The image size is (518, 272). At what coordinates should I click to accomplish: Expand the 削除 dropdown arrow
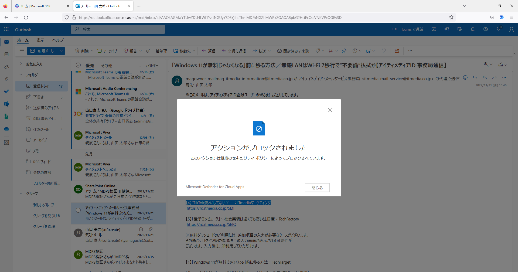[92, 51]
